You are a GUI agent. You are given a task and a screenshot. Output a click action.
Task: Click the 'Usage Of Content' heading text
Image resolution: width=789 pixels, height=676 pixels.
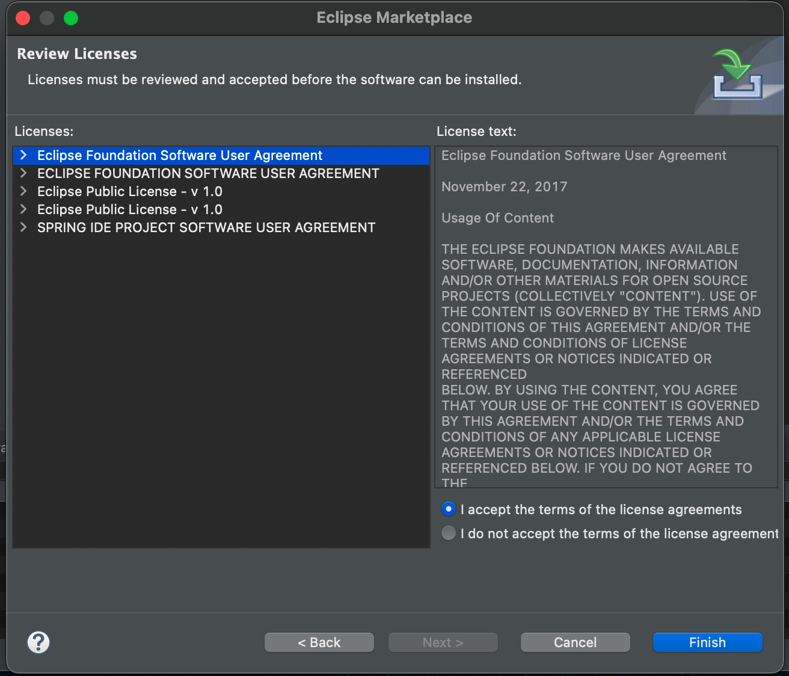[498, 218]
